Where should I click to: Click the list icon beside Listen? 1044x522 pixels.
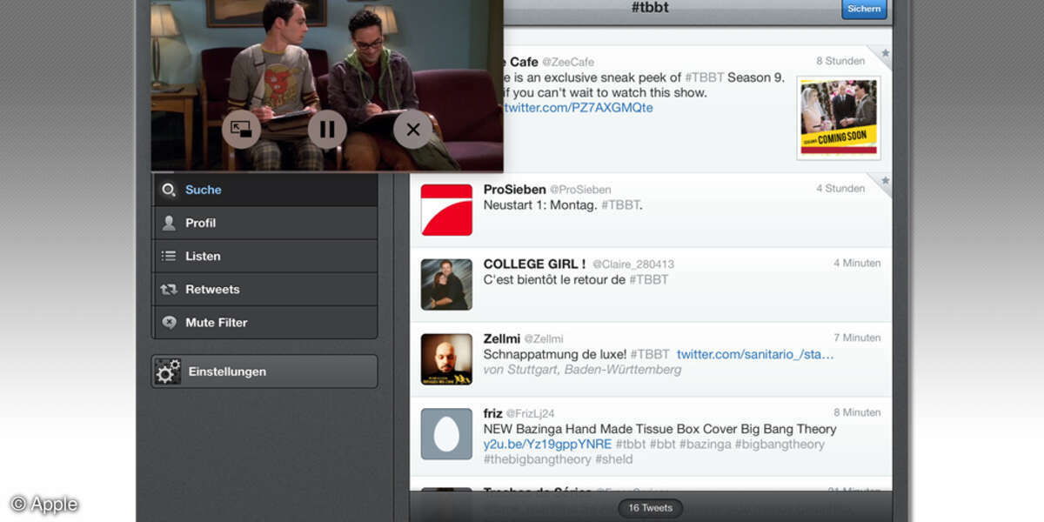coord(169,256)
